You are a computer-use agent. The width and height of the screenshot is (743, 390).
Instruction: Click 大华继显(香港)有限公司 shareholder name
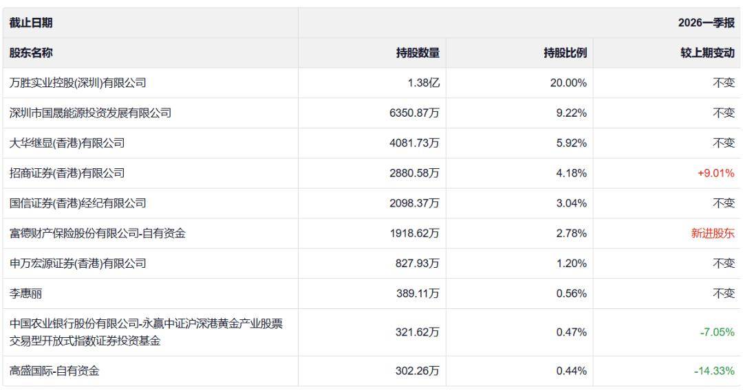[67, 144]
